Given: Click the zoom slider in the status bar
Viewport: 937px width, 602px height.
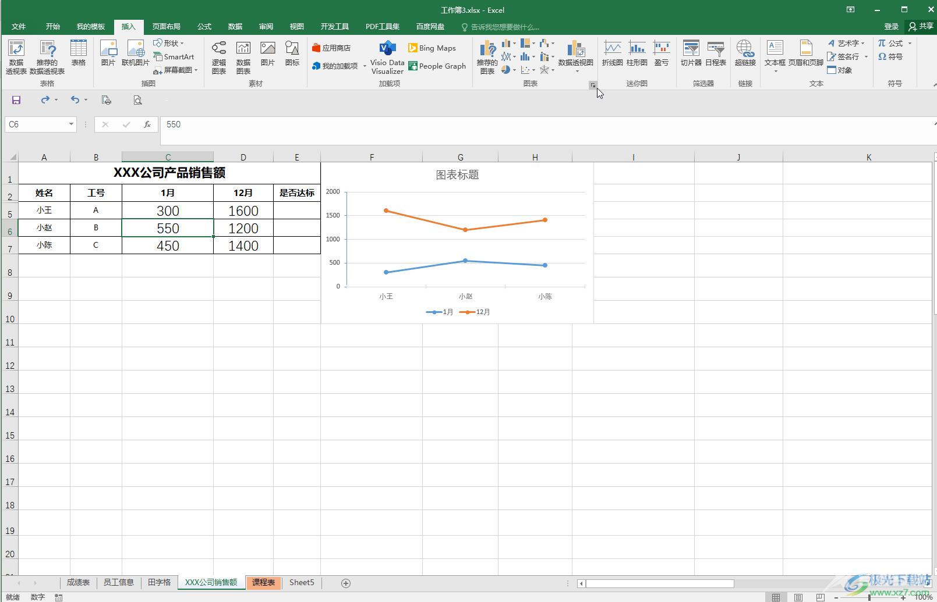Looking at the screenshot, I should [x=869, y=597].
